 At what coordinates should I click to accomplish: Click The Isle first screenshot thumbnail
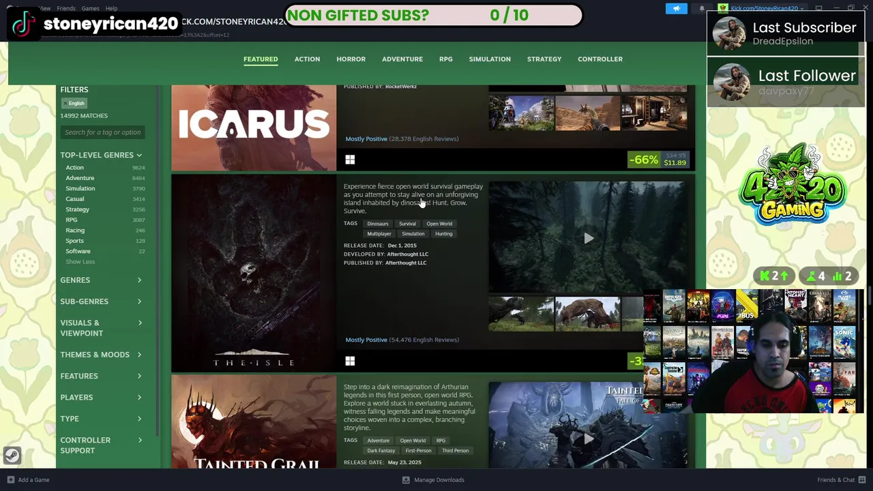coord(521,314)
